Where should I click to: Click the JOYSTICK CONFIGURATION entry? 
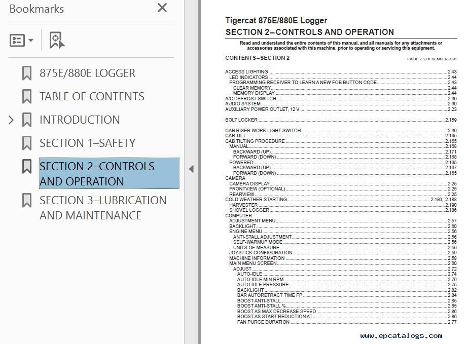[x=343, y=253]
